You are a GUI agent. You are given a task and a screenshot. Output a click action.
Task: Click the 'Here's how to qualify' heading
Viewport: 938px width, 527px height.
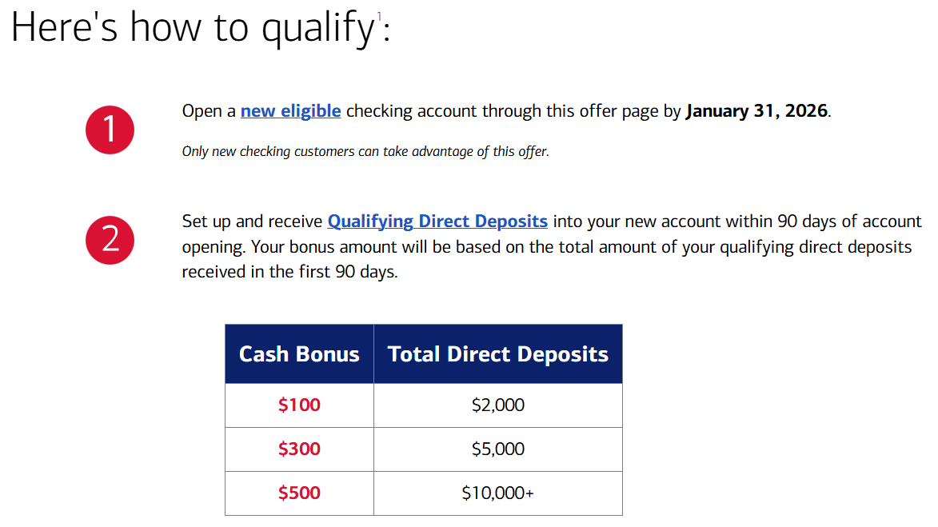(201, 27)
